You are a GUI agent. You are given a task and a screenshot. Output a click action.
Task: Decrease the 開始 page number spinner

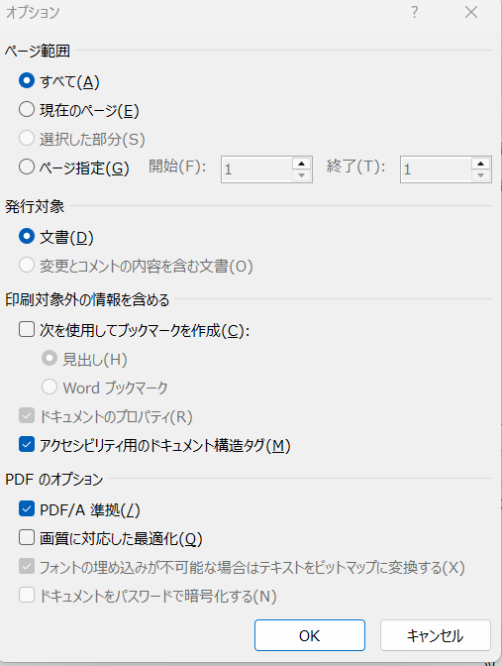[x=302, y=175]
